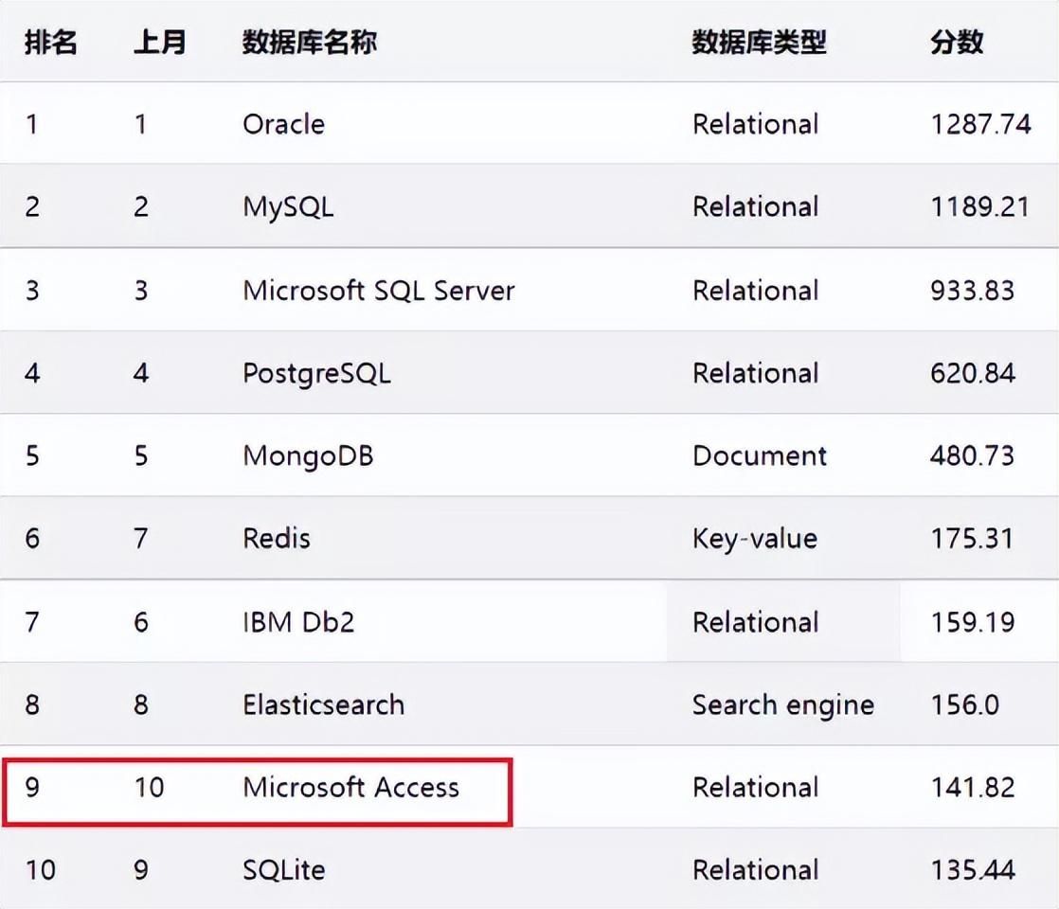
Task: Click the Redis database name
Action: [277, 539]
